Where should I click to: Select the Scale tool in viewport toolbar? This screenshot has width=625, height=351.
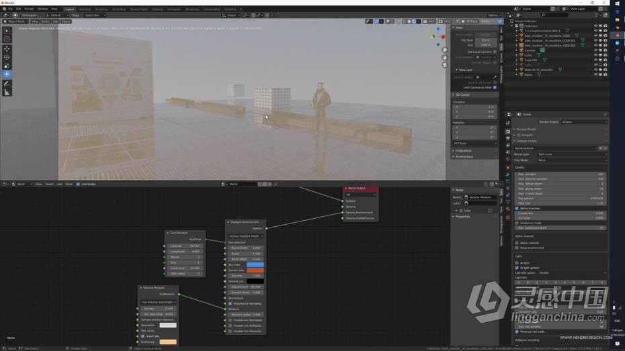7,66
